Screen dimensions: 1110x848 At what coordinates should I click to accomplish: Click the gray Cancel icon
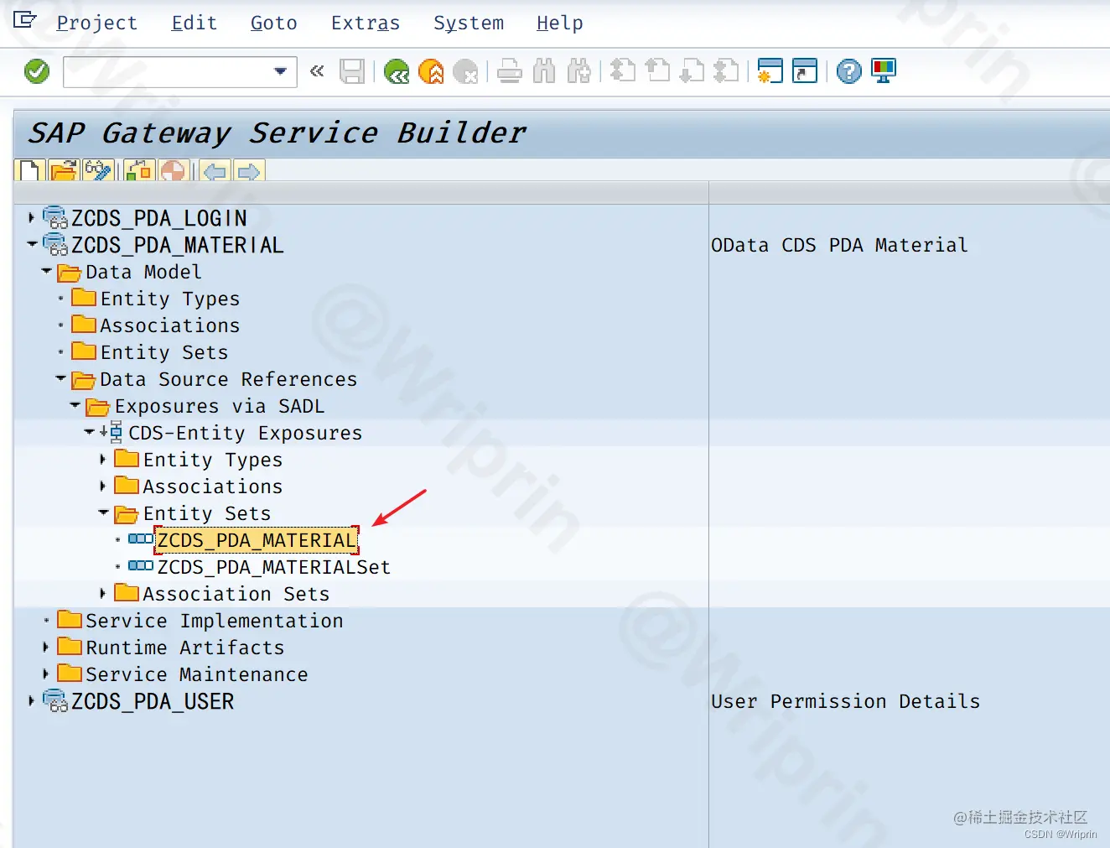click(x=465, y=71)
